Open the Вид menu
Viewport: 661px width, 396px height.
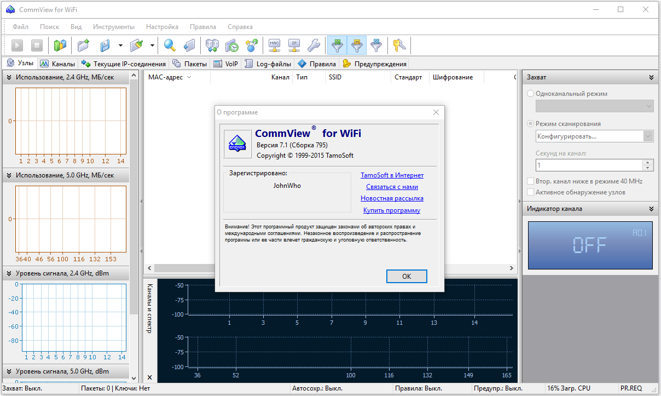pos(76,26)
